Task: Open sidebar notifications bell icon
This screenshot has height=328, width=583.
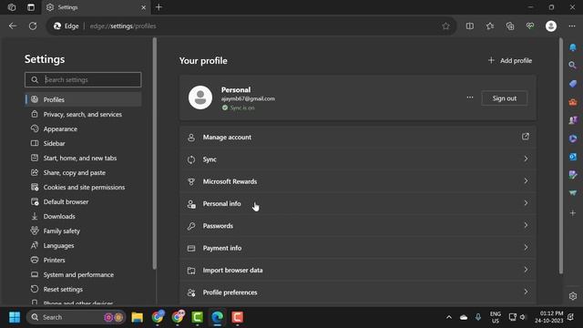Action: coord(573,47)
